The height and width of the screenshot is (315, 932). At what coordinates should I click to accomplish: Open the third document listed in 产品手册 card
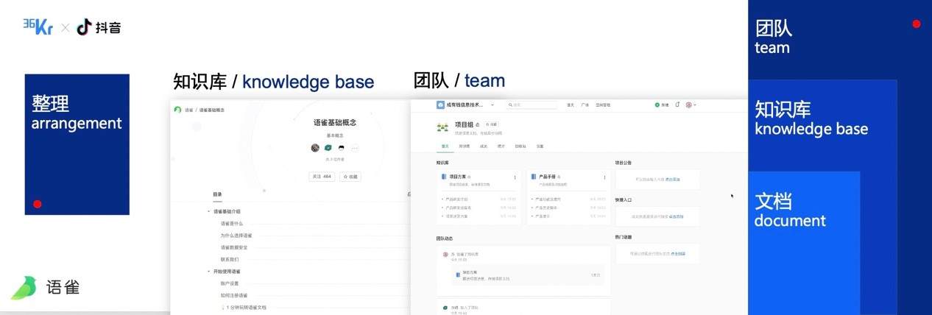click(543, 216)
